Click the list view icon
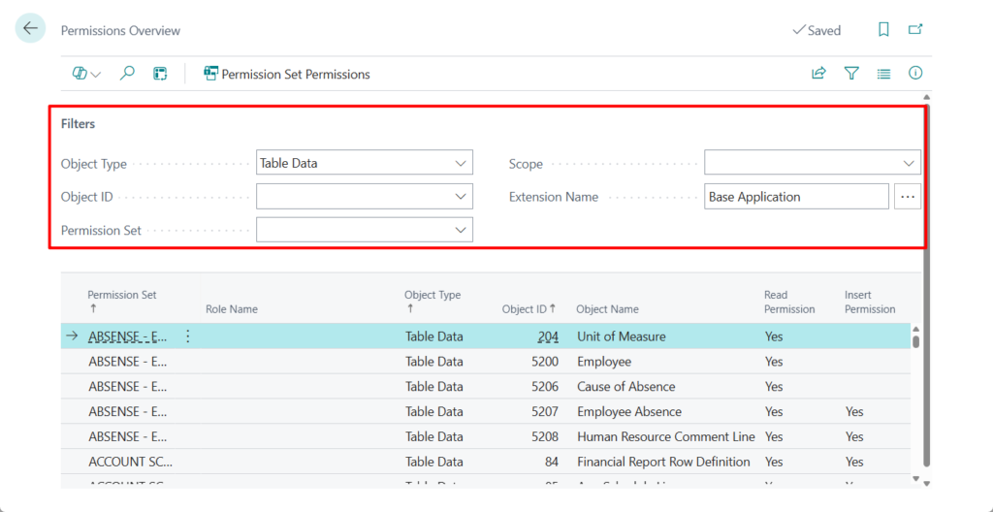 tap(883, 74)
